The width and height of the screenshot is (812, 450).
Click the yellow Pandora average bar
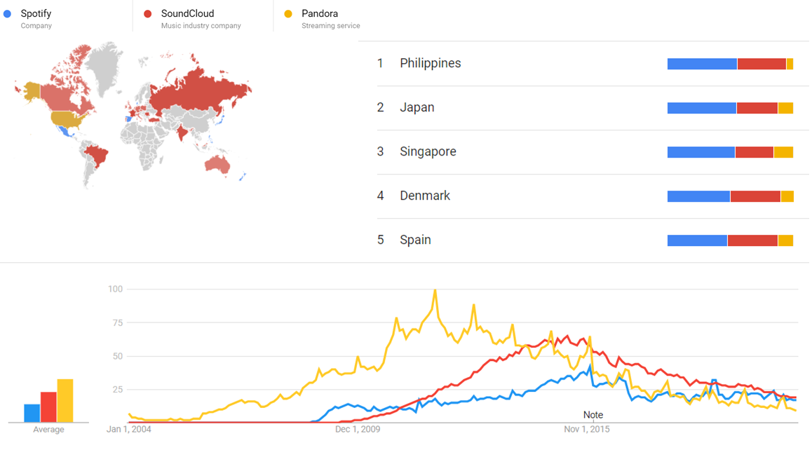point(65,400)
